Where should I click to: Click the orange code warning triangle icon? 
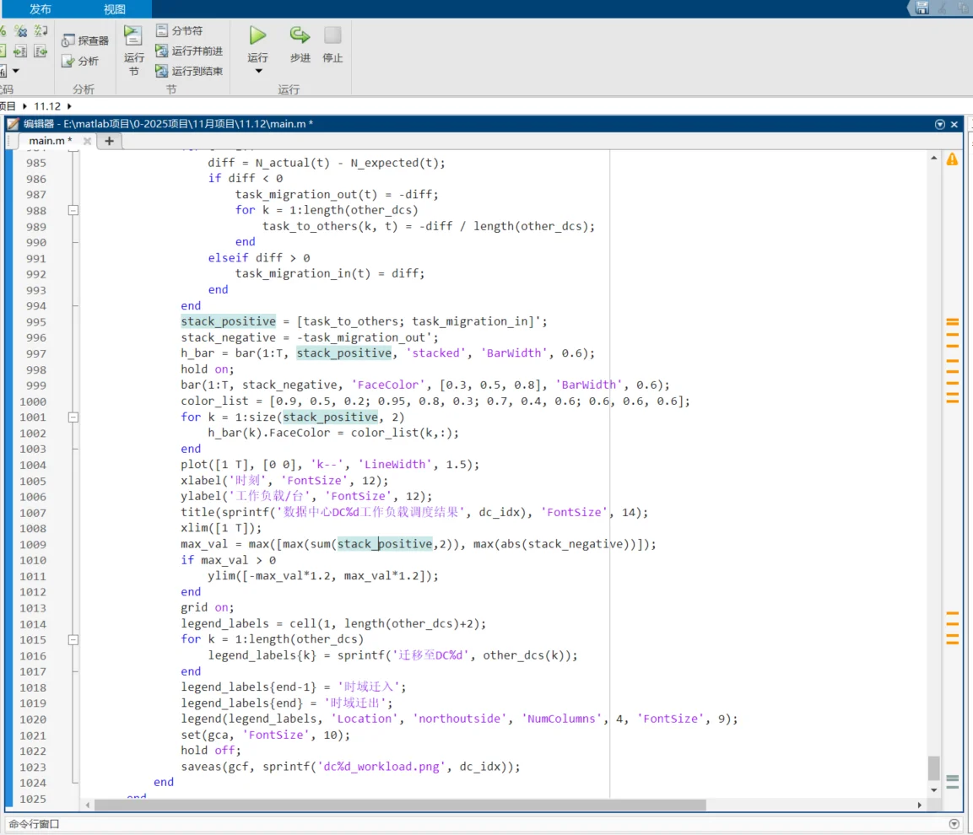coord(952,159)
